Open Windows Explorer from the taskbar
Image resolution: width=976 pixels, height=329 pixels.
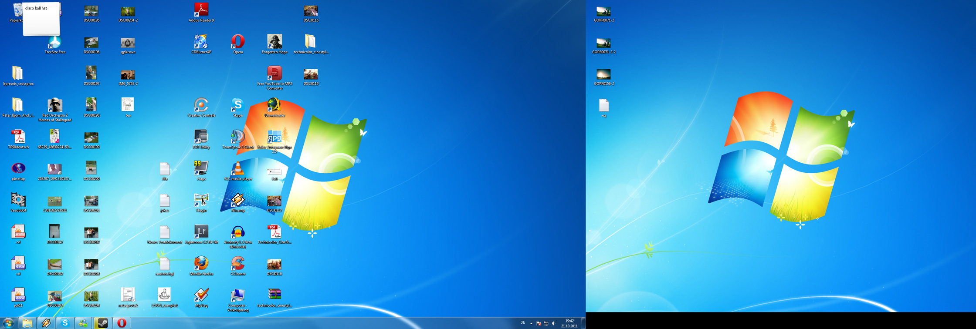tap(27, 323)
